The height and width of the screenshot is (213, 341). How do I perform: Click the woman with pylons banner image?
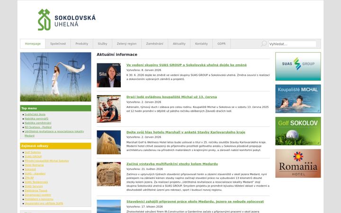point(56,77)
